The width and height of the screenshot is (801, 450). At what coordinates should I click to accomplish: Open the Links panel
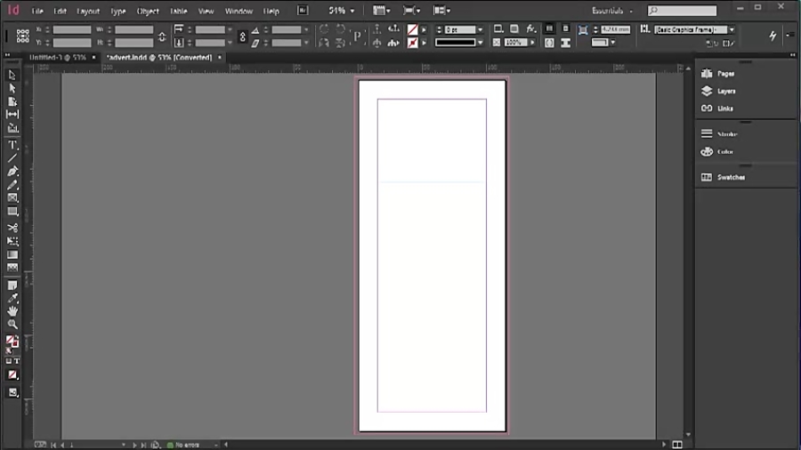[x=717, y=108]
